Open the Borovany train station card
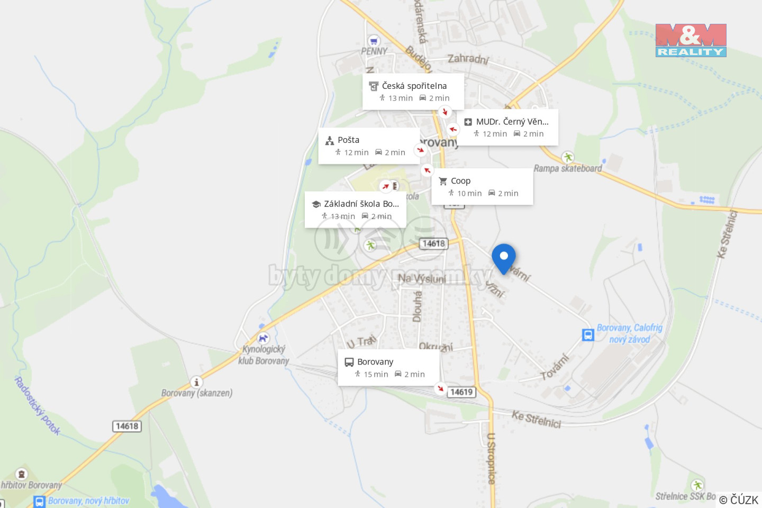Screen dimensions: 762x508 coord(388,367)
